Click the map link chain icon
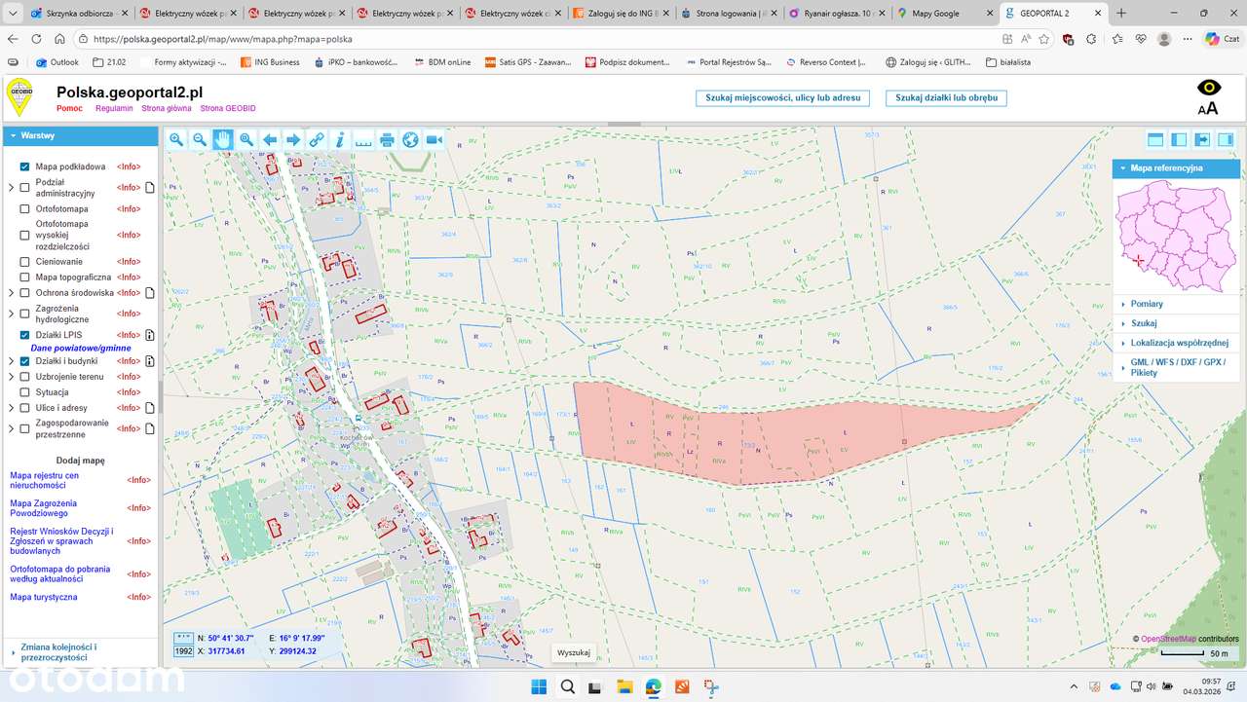This screenshot has width=1247, height=702. [x=317, y=140]
